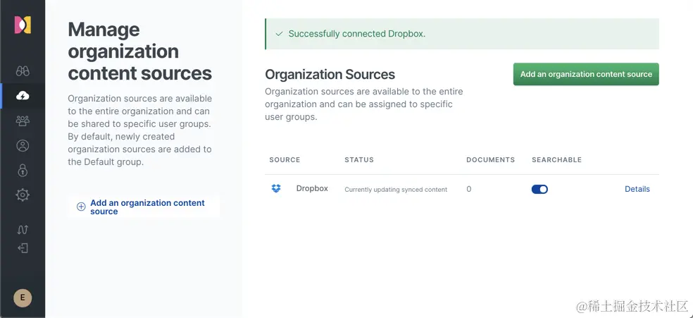This screenshot has width=693, height=318.
Task: Click the Dropbox source name
Action: [312, 189]
